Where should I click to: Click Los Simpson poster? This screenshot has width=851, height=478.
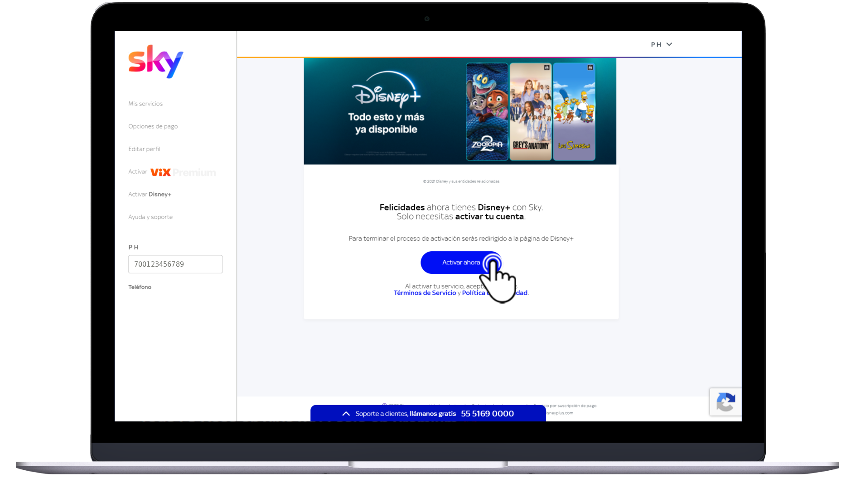574,111
